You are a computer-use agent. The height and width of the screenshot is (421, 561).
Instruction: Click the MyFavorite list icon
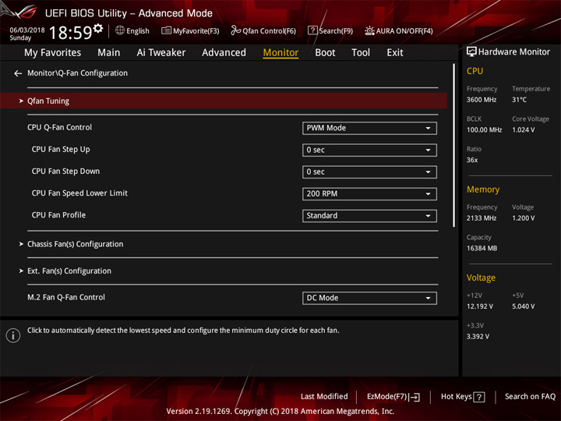coord(166,30)
